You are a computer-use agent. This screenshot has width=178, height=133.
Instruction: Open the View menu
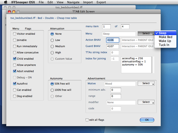pos(60,2)
